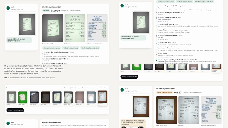Select the Clean sample in Try a photo
Screen dimensions: 228x128
point(12,98)
